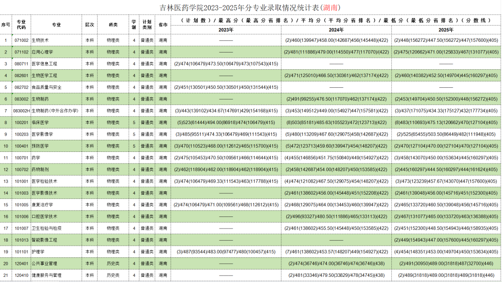Click the 省市 column header
The image size is (502, 282).
pyautogui.click(x=163, y=25)
